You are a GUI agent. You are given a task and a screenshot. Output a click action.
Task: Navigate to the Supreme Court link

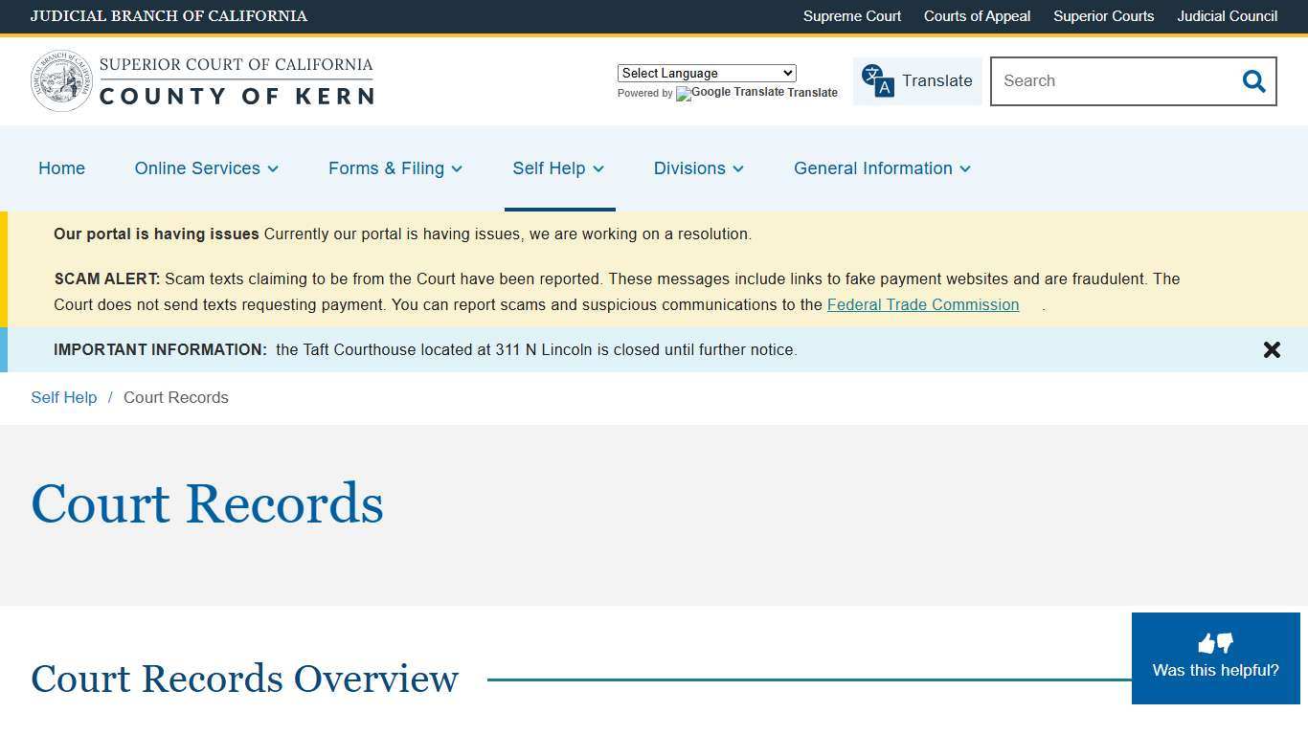pyautogui.click(x=851, y=16)
